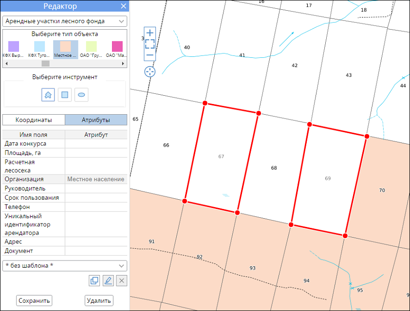The height and width of the screenshot is (311, 410).
Task: Click the delete template X icon
Action: coord(122,281)
